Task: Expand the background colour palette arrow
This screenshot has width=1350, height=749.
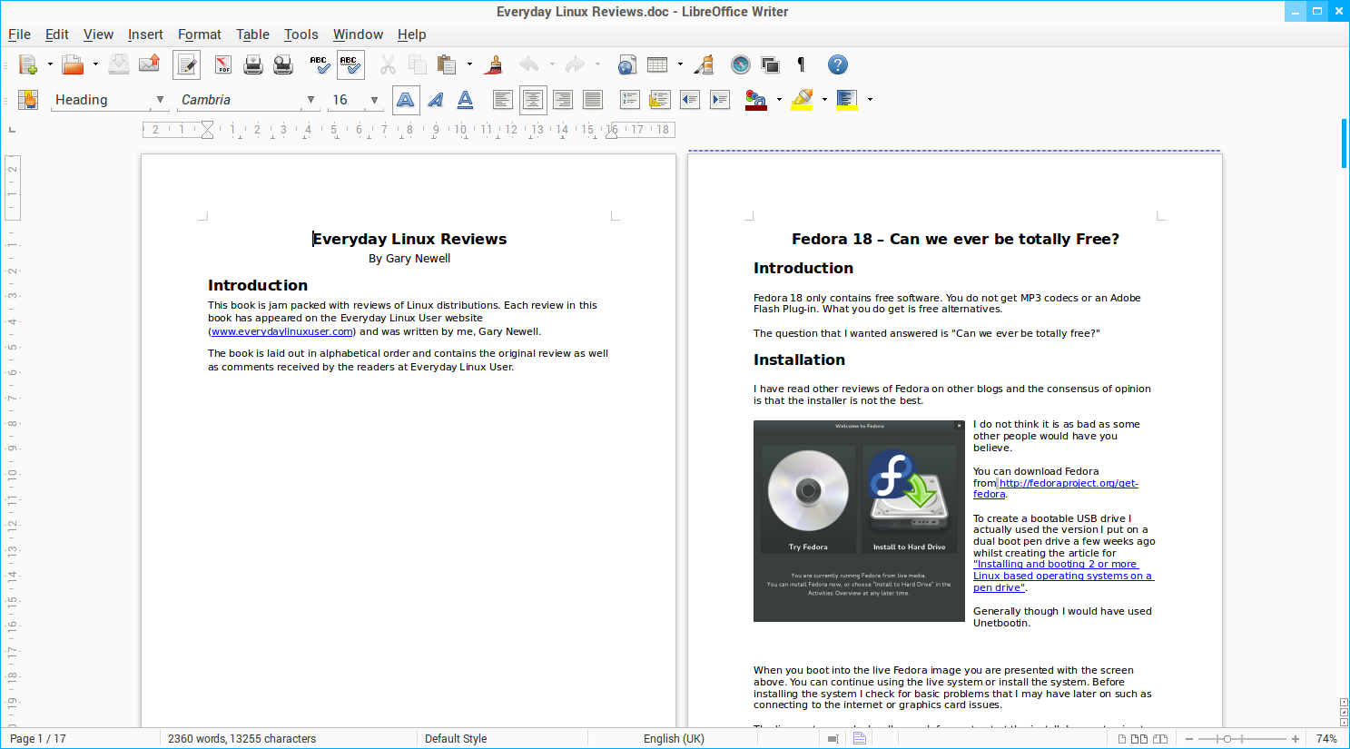Action: click(x=870, y=100)
